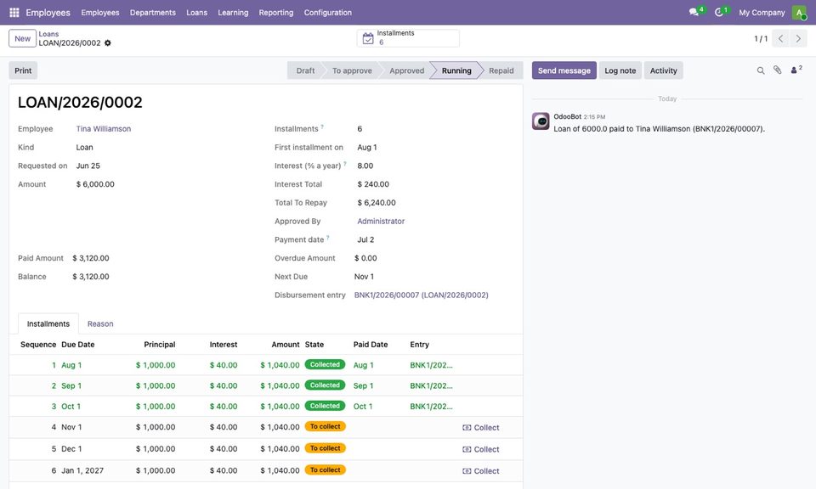Click the Collected badge for Sep 1
816x489 pixels.
[x=325, y=385]
